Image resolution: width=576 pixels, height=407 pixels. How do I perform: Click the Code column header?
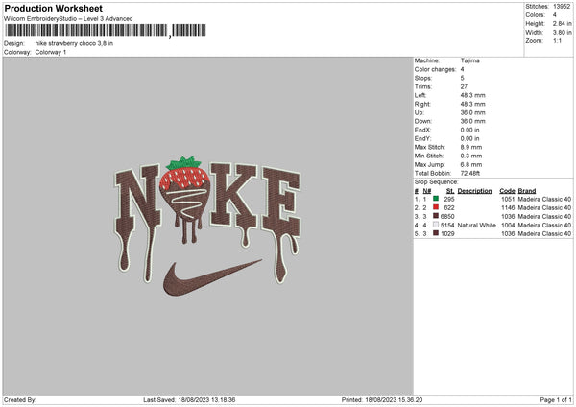(x=507, y=191)
